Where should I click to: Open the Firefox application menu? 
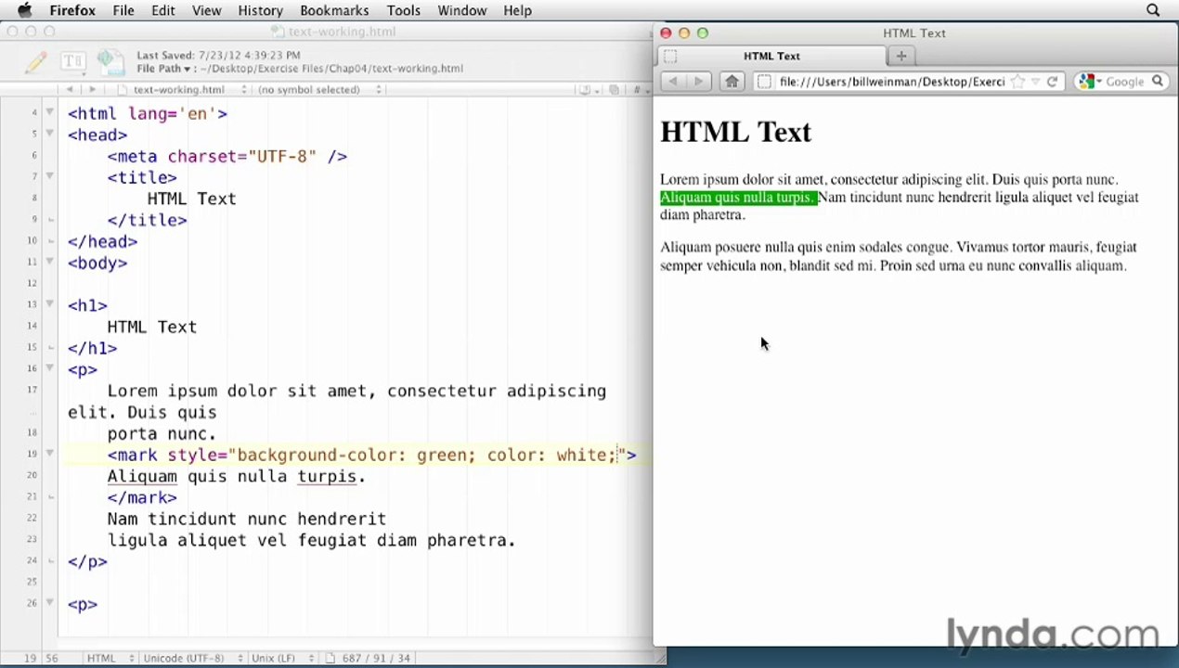coord(72,10)
